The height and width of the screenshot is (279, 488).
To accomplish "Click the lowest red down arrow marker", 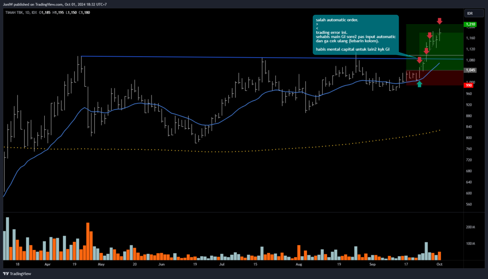I will pos(419,60).
